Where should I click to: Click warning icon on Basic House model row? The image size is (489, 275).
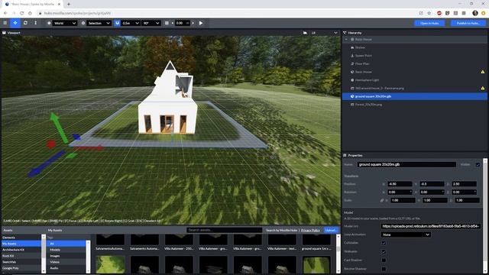click(x=482, y=72)
